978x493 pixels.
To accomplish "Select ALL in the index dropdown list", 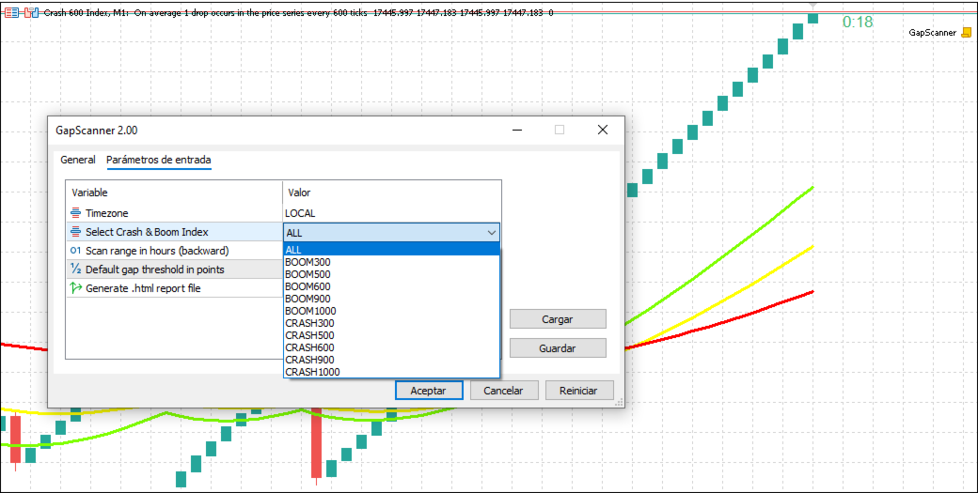I will 391,250.
